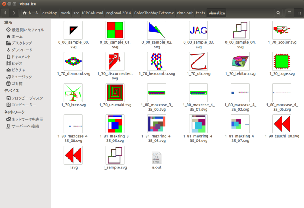Image resolution: width=304 pixels, height=208 pixels.
Task: Select 1_70_uzumaki.svg spiral thumbnail
Action: pos(115,92)
